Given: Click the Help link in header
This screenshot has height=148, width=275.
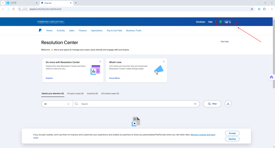Looking at the screenshot, I should tap(210, 22).
